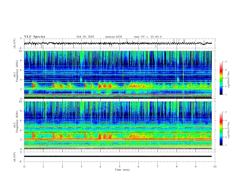This screenshot has height=187, width=242.
Task: Click time axis tick label "1"
Action: click(43, 167)
